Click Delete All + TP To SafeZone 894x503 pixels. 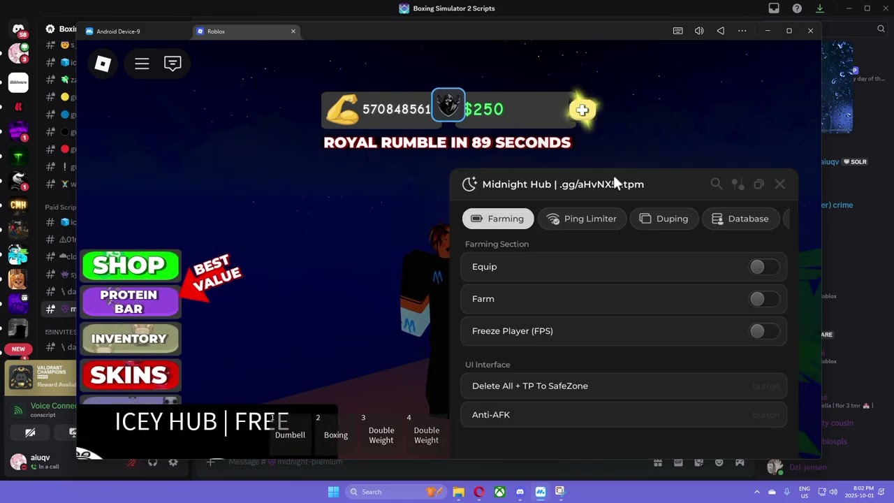pyautogui.click(x=624, y=386)
